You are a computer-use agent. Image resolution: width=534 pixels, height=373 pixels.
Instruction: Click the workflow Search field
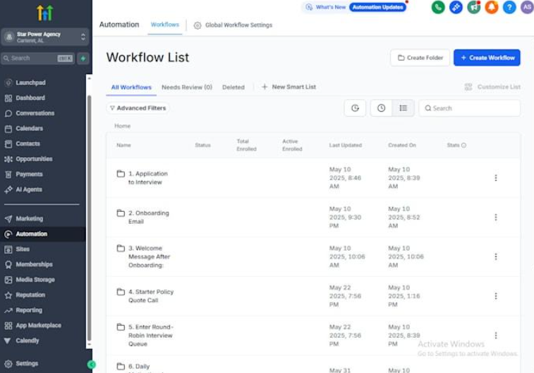(x=469, y=108)
